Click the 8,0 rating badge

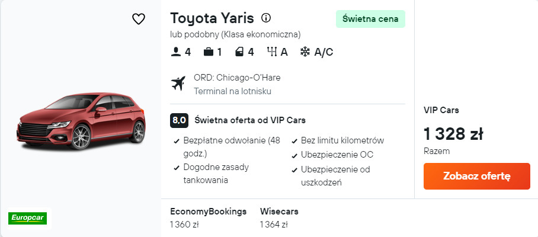pos(179,120)
